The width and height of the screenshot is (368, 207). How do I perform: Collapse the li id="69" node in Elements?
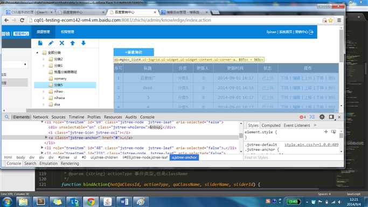42,122
